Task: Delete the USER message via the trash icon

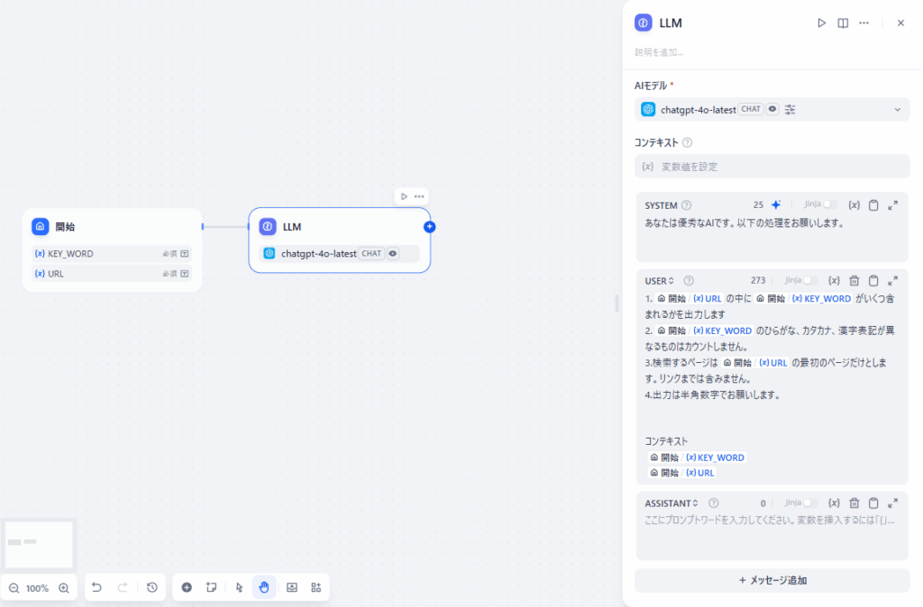Action: click(x=854, y=280)
